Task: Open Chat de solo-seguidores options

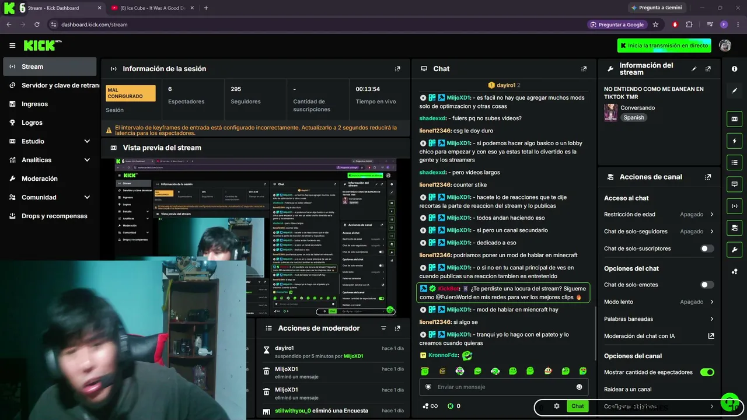Action: click(x=659, y=232)
